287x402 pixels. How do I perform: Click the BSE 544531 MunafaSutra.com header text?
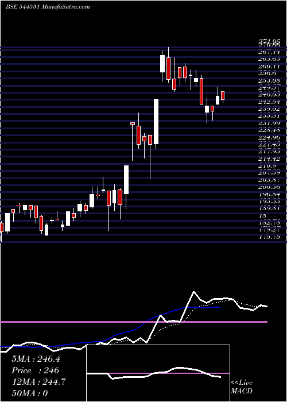click(x=48, y=7)
